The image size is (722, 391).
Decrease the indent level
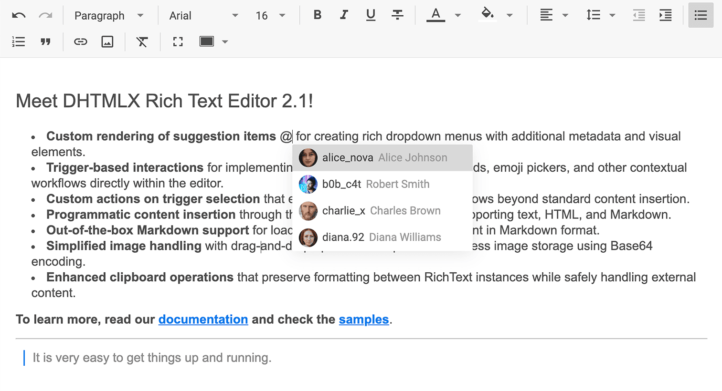(639, 16)
